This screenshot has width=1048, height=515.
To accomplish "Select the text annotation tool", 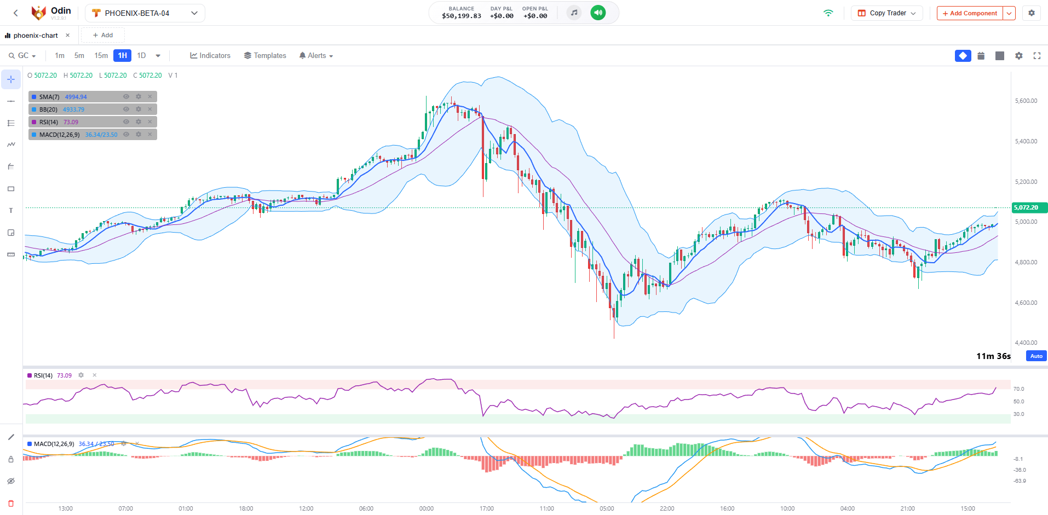I will (11, 211).
